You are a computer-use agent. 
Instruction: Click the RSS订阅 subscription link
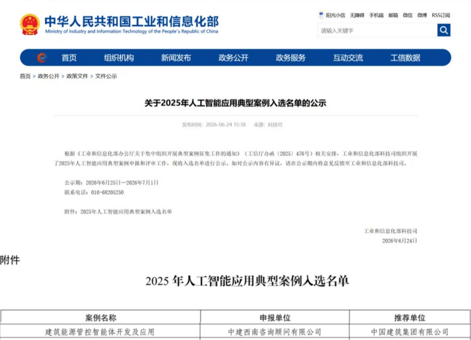click(x=441, y=15)
